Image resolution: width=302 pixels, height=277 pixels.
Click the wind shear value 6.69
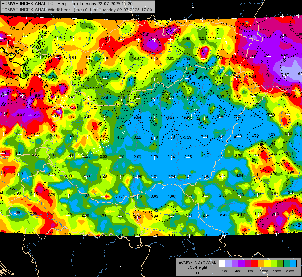[72, 97]
